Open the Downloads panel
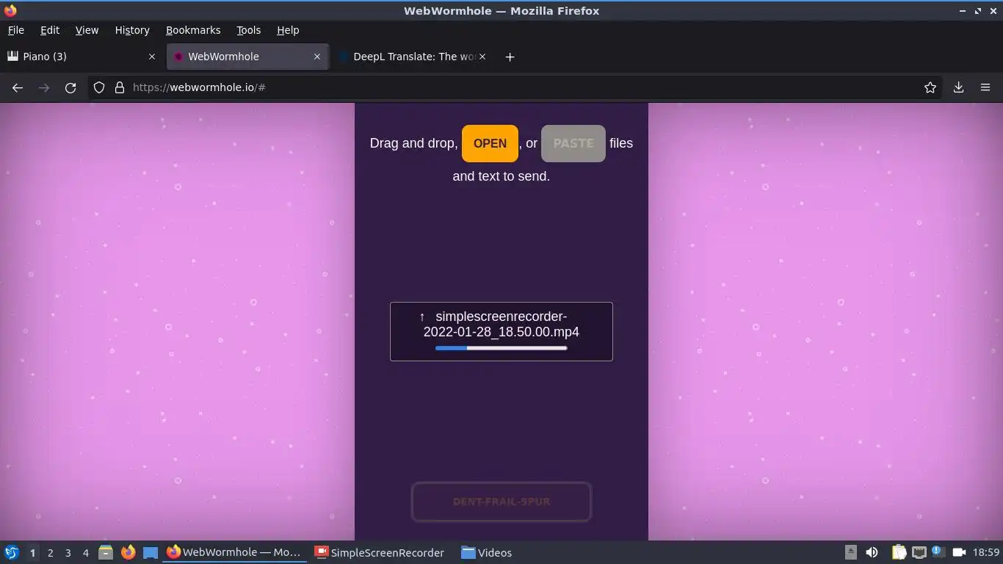Screen dimensions: 1003x564 pyautogui.click(x=958, y=87)
